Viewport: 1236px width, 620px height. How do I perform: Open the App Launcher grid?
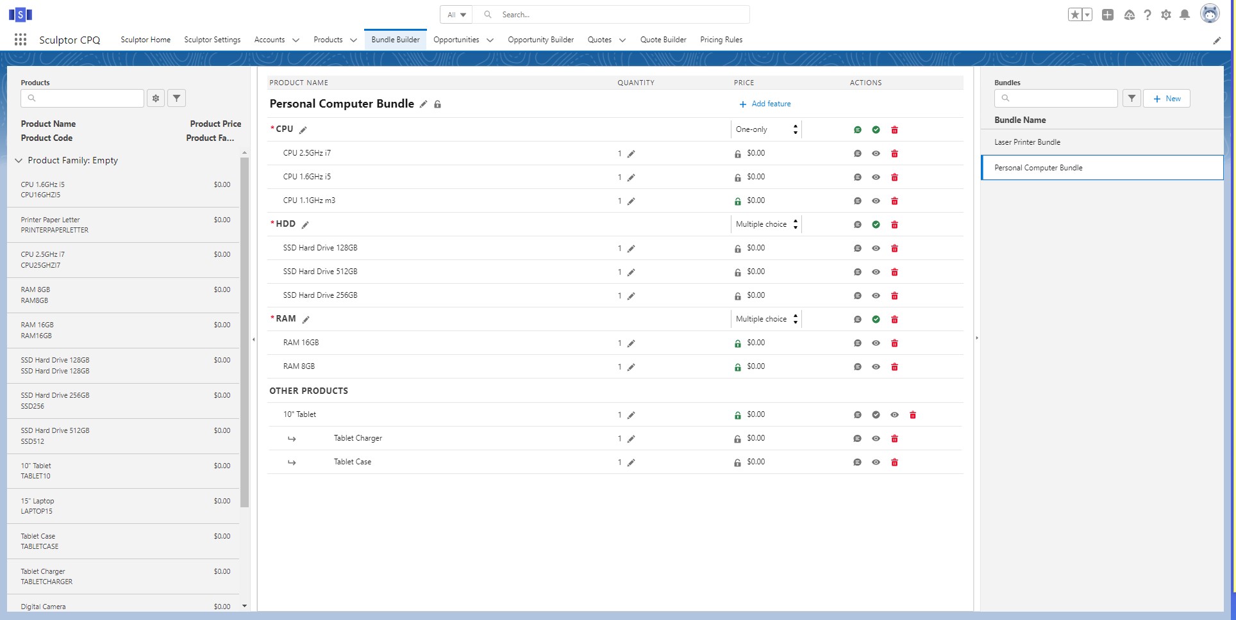21,40
